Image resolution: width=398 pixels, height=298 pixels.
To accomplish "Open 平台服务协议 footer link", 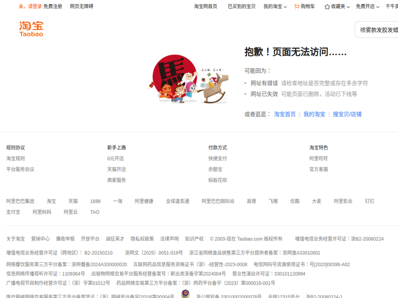I will pyautogui.click(x=20, y=169).
